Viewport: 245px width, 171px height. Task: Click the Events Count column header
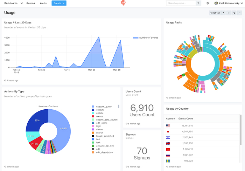pyautogui.click(x=185, y=118)
